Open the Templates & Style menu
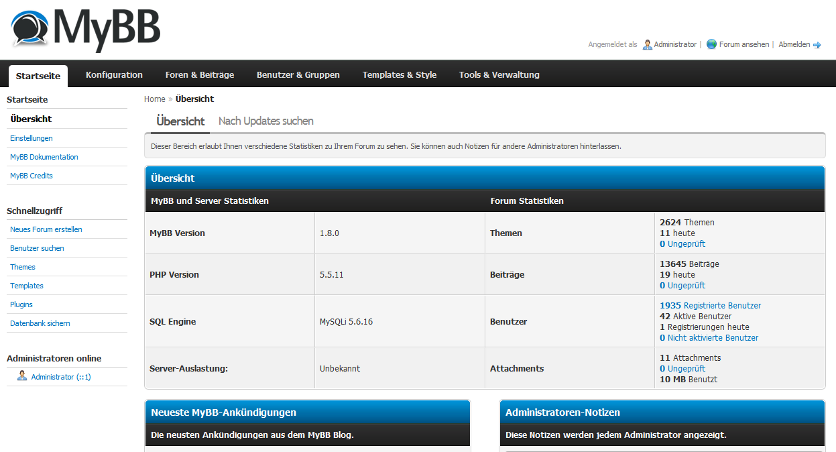This screenshot has width=836, height=452. click(x=400, y=75)
